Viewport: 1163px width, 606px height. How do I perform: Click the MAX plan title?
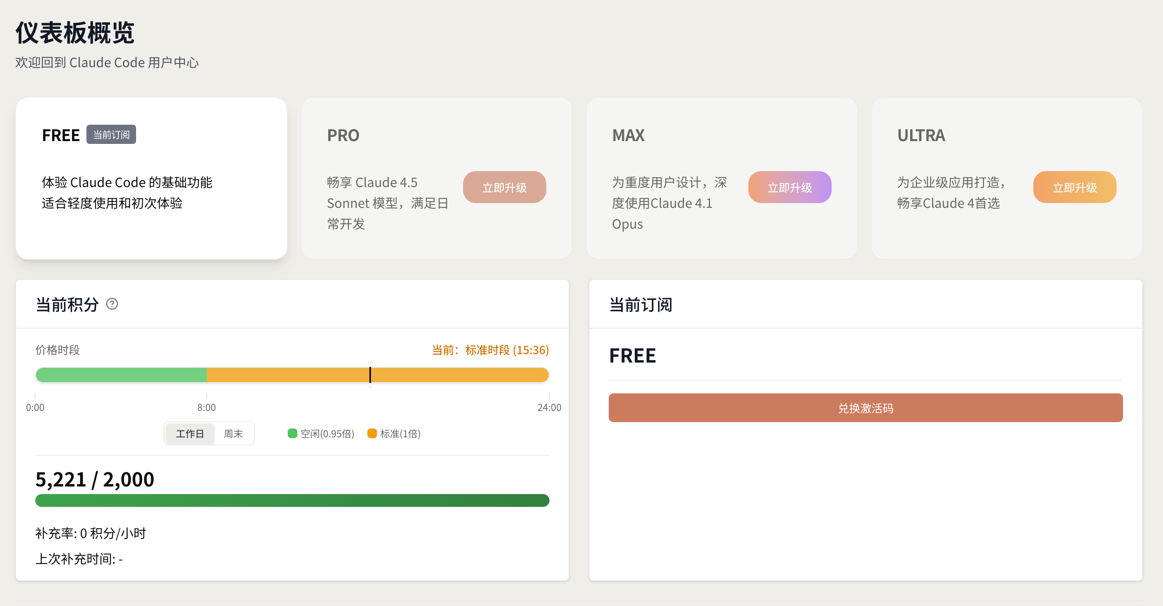628,135
